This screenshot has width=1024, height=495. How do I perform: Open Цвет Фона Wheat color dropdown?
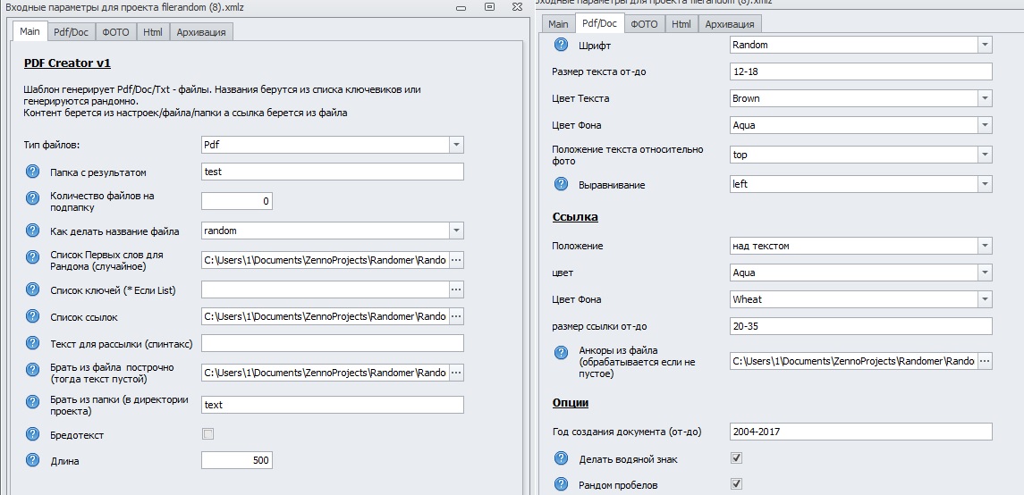coord(985,299)
